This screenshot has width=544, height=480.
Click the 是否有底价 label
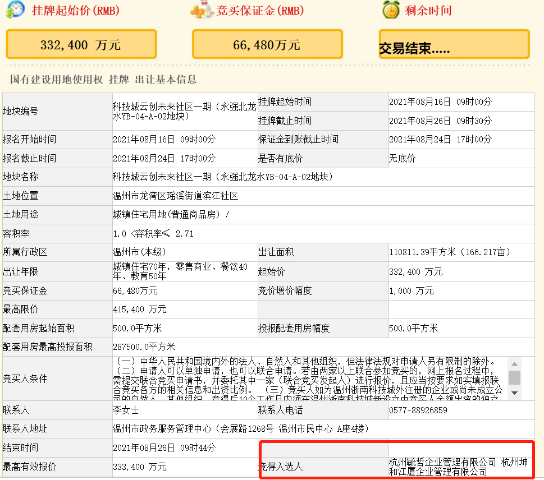[280, 158]
